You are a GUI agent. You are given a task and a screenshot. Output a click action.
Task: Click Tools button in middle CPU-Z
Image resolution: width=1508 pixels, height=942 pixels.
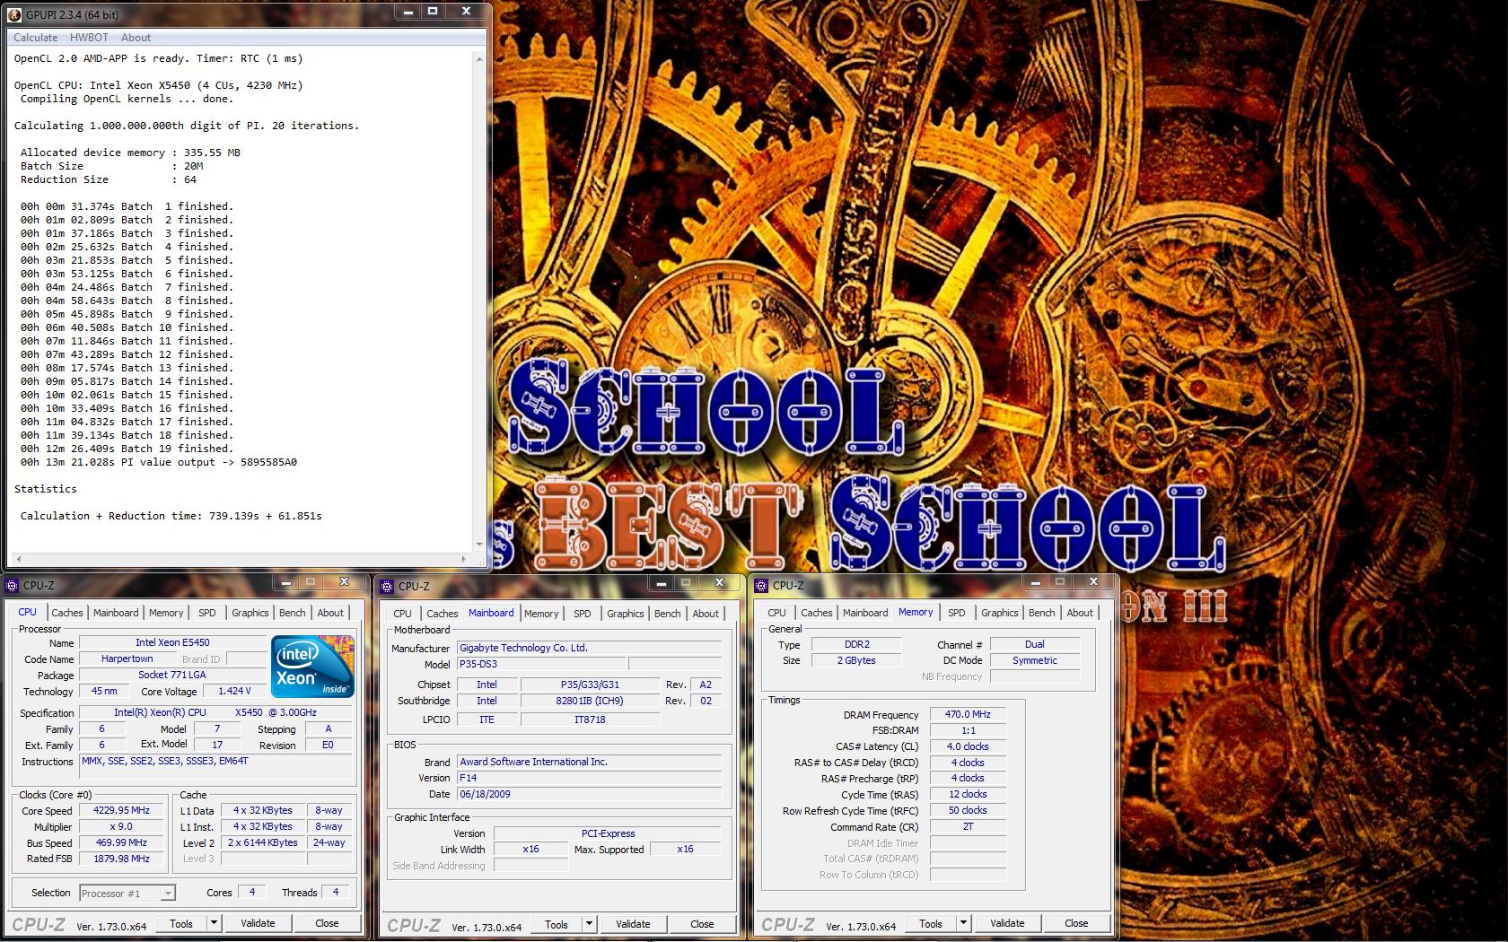(557, 924)
